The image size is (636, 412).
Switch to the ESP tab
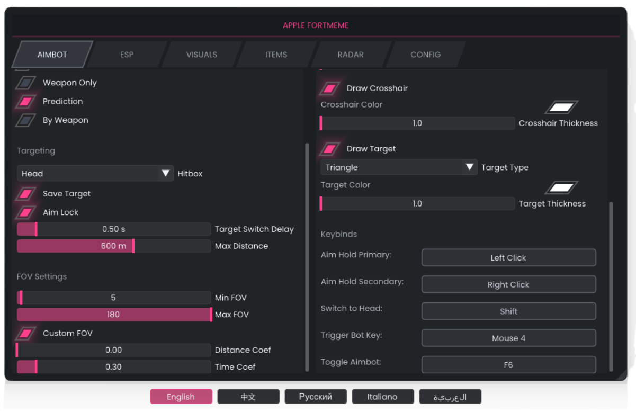127,55
